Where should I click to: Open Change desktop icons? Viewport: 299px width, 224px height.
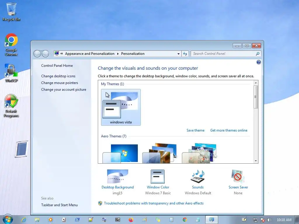point(58,76)
